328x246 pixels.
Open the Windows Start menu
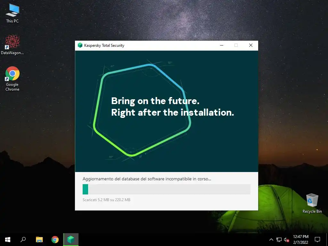point(8,240)
